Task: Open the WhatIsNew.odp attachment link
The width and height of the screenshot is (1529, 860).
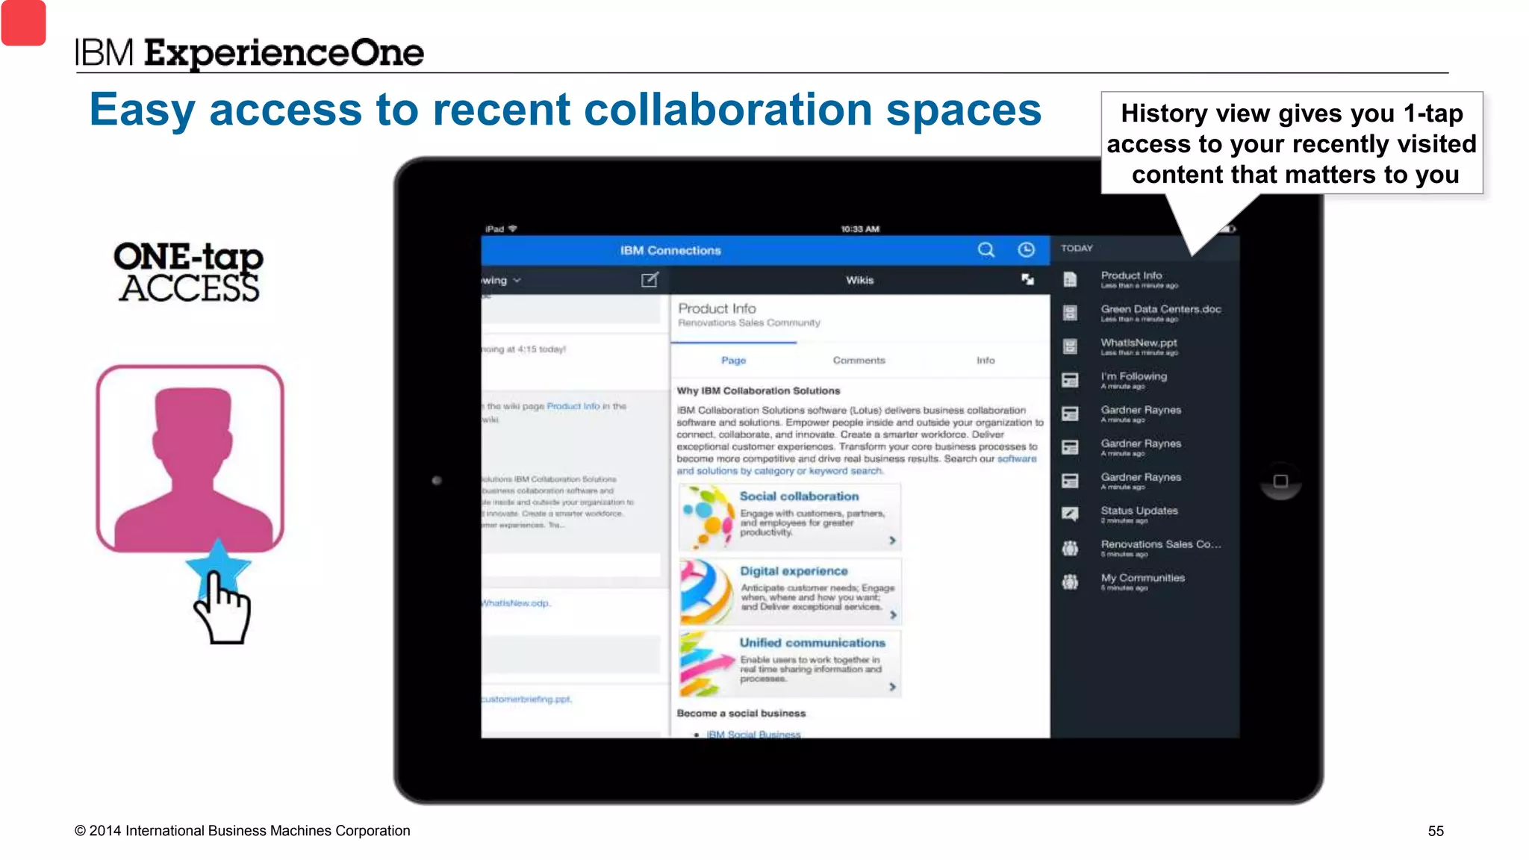Action: pos(516,603)
